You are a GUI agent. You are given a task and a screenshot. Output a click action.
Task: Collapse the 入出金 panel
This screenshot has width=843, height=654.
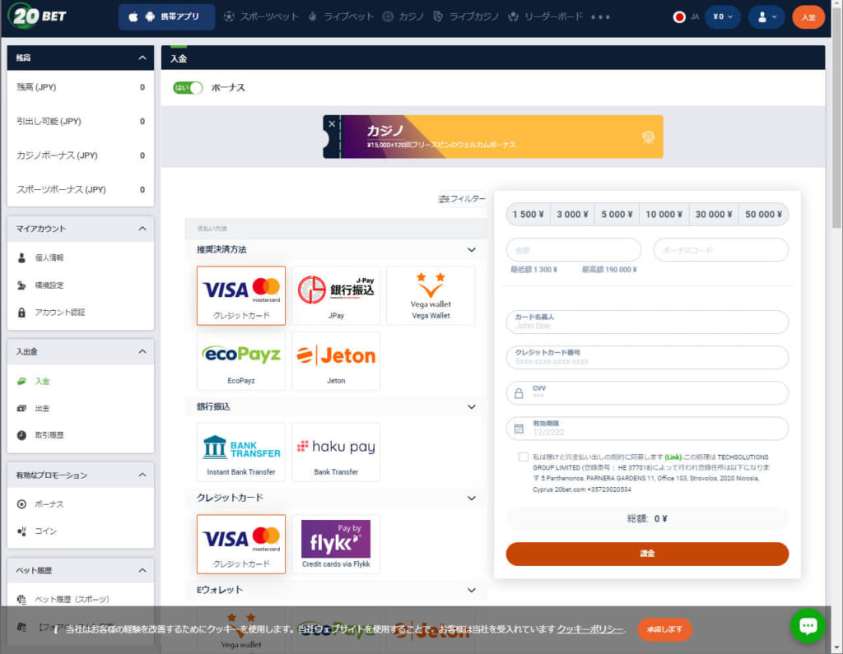[142, 351]
